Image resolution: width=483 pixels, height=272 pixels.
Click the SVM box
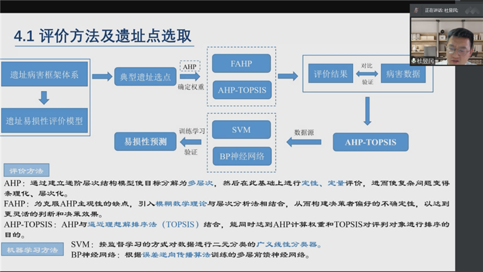click(241, 129)
